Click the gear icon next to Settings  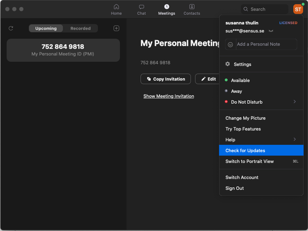pyautogui.click(x=228, y=64)
